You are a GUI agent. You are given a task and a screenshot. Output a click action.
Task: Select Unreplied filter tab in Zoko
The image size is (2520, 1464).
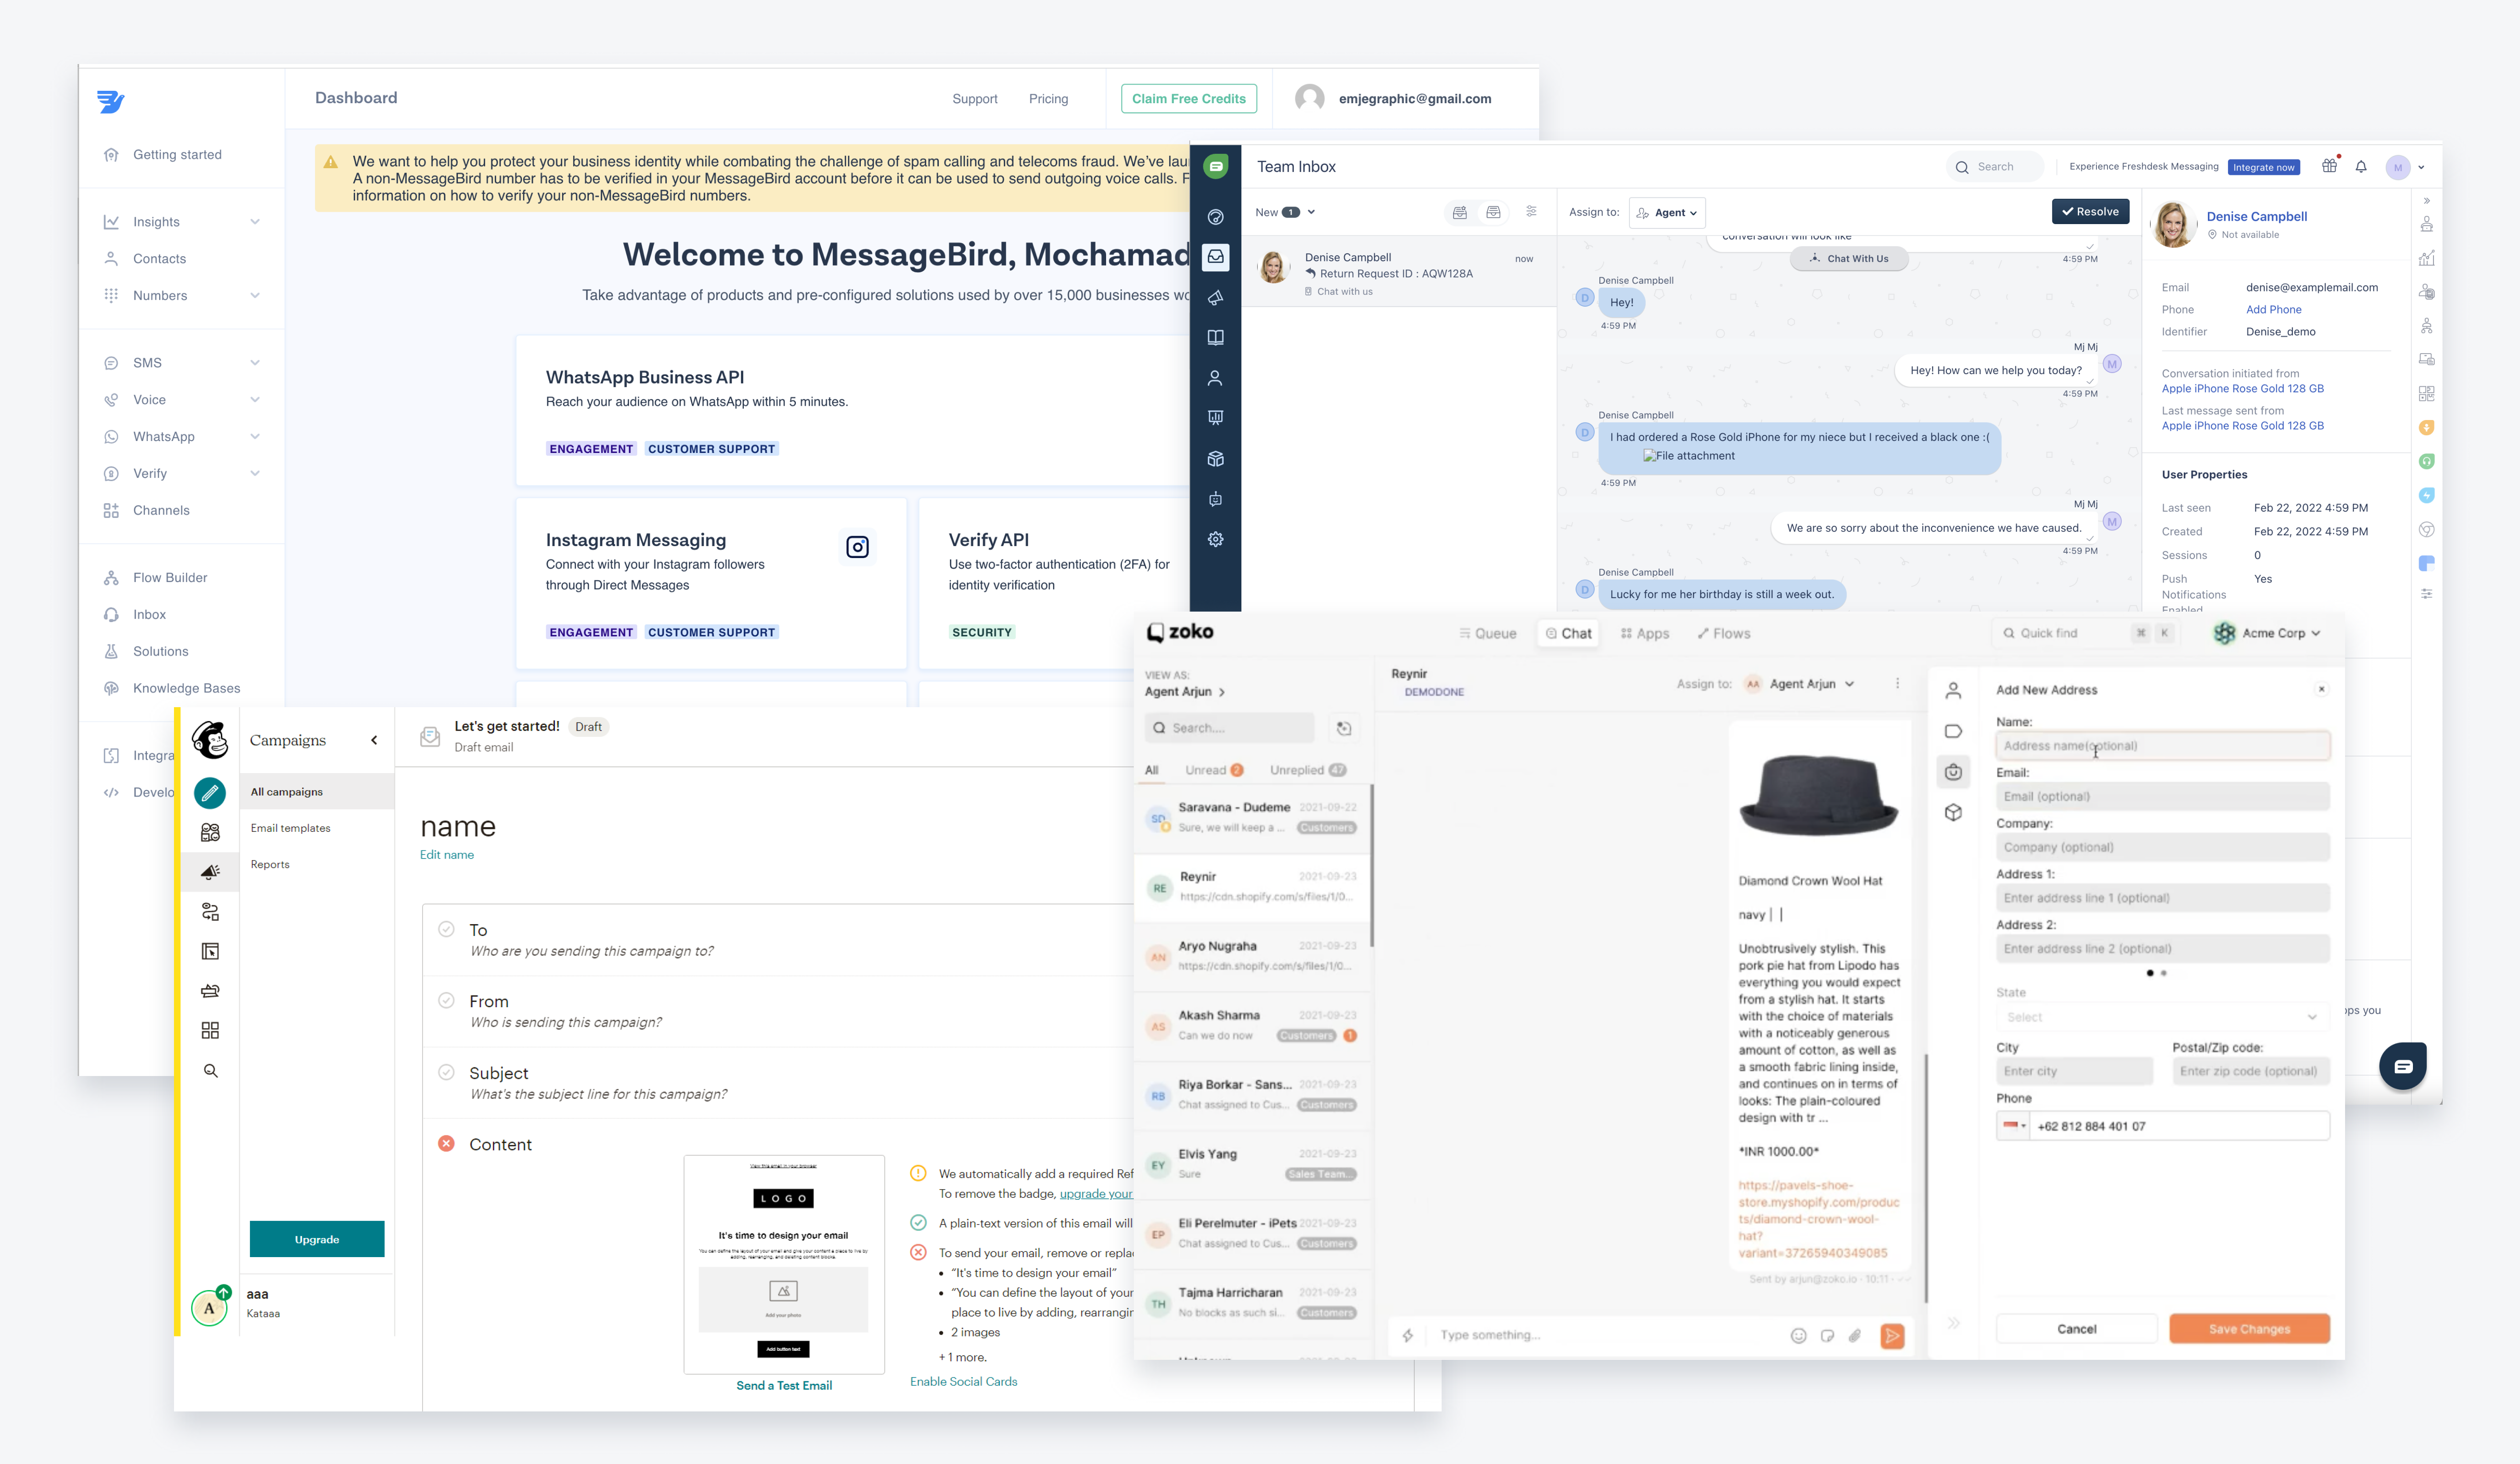[1307, 771]
